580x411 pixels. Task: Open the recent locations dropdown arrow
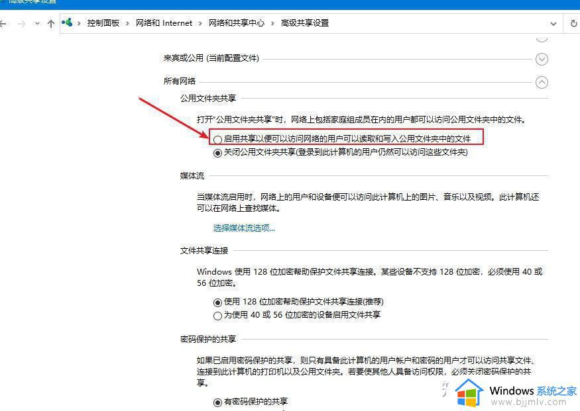click(x=37, y=24)
